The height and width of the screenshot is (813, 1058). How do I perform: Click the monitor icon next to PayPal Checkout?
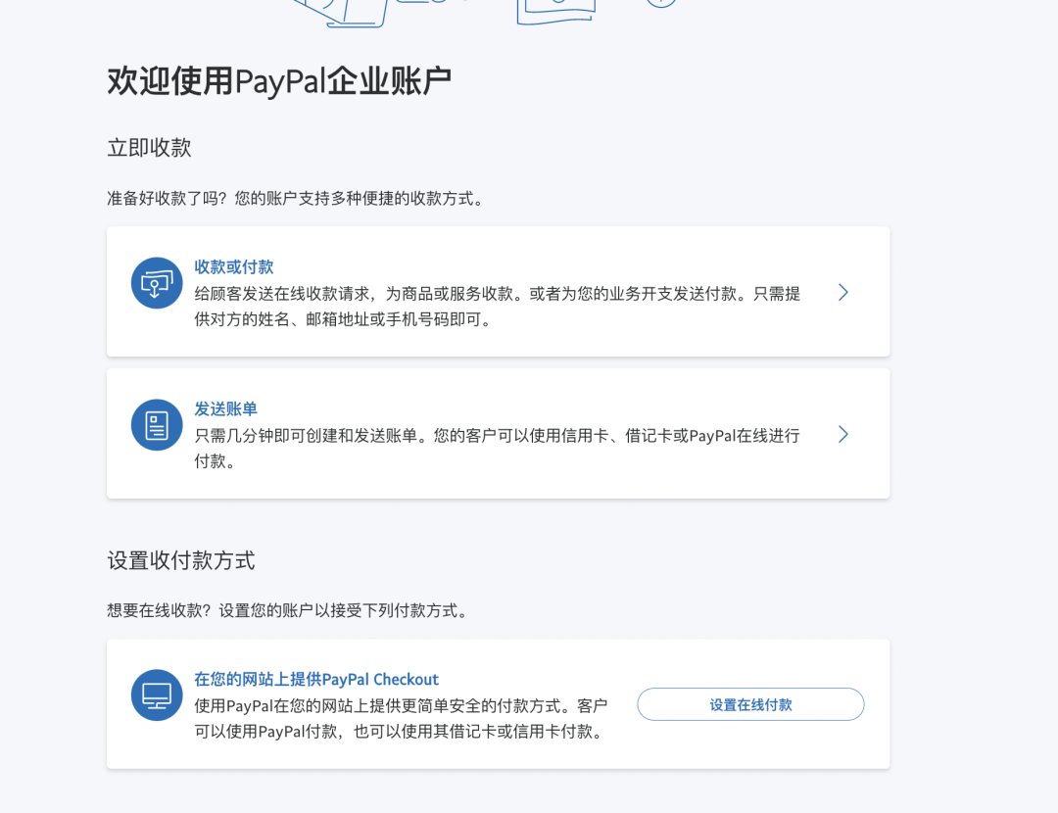(157, 695)
